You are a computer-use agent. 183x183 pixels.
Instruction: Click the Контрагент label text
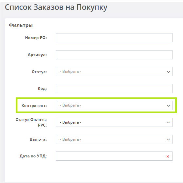click(34, 106)
